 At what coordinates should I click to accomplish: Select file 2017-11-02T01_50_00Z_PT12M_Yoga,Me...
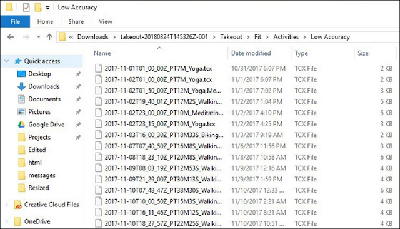[162, 91]
